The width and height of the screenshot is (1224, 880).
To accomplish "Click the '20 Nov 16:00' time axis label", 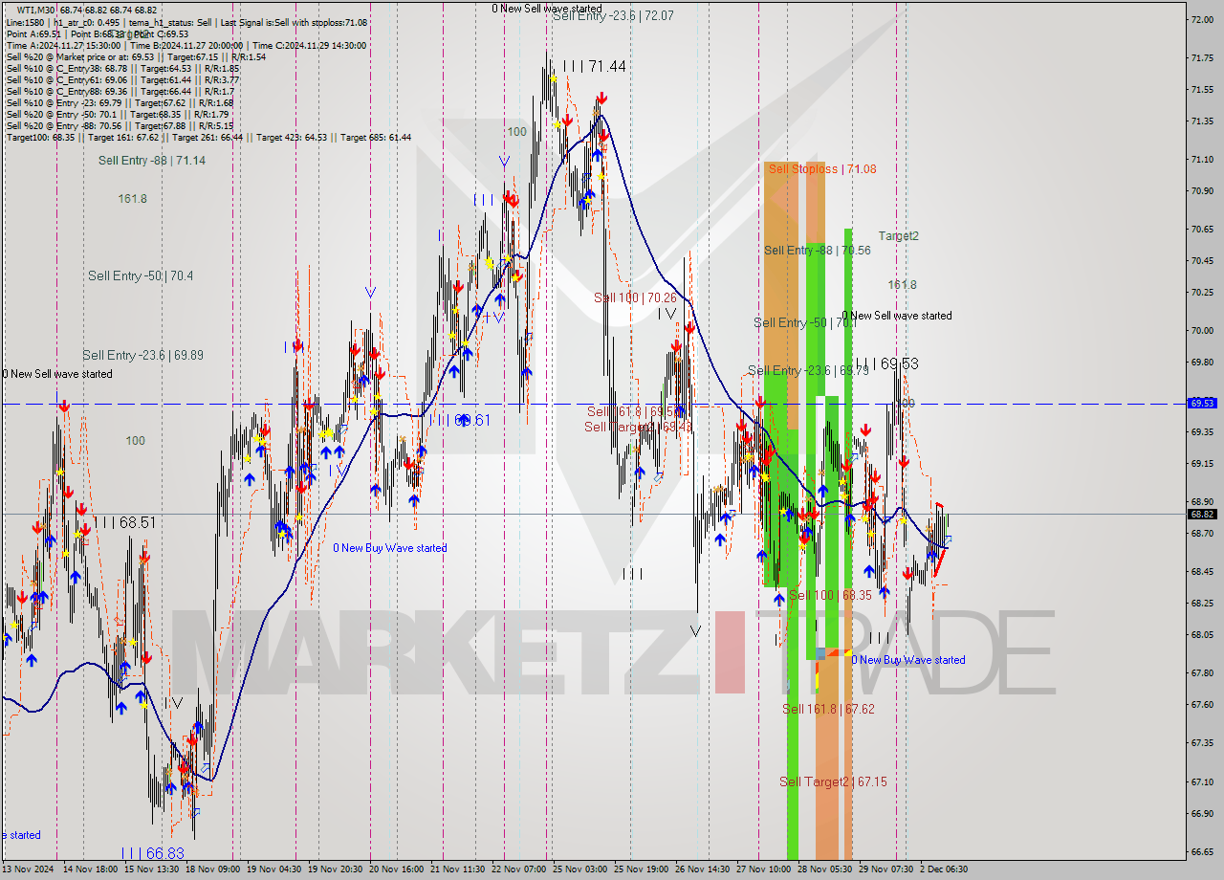I will [396, 869].
